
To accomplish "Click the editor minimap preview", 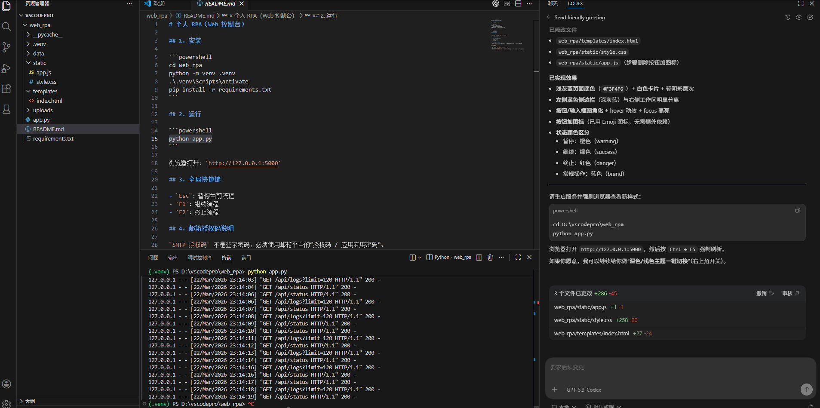I will (x=507, y=34).
